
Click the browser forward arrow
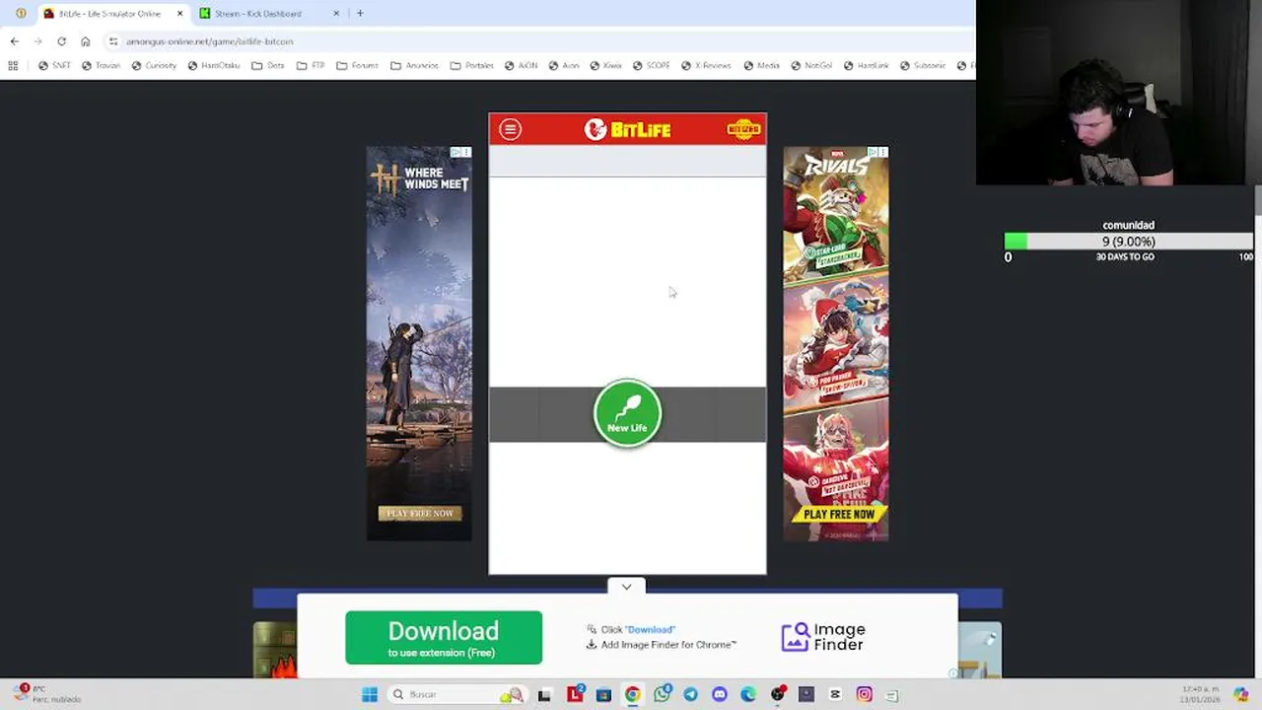pyautogui.click(x=37, y=41)
